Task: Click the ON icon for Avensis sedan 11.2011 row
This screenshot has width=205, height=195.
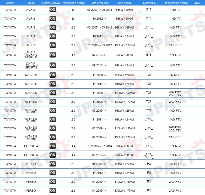Action: 52,84
